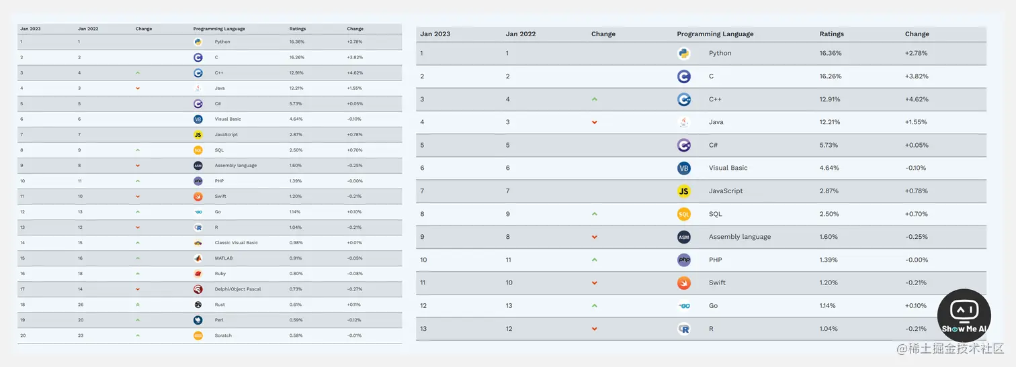
Task: Click green up arrow in Rust row
Action: click(x=138, y=305)
